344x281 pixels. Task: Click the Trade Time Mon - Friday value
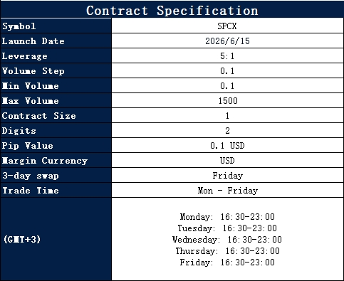point(227,191)
